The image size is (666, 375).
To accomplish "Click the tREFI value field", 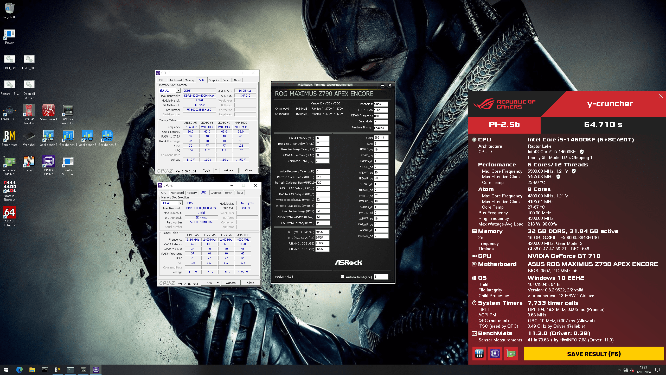I will click(x=381, y=138).
